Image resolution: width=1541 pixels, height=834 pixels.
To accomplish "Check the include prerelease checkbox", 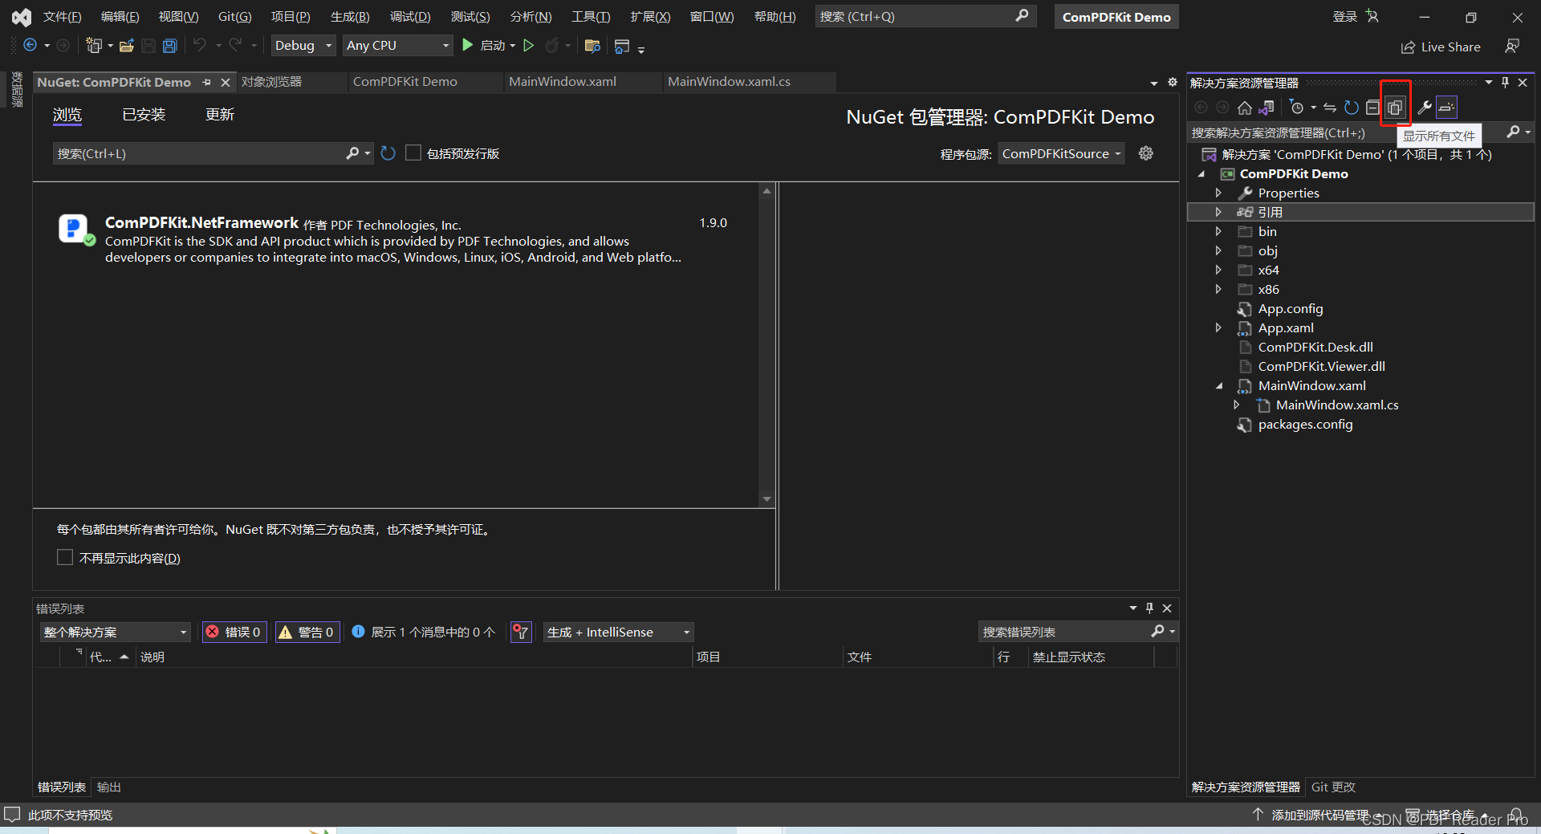I will tap(413, 153).
